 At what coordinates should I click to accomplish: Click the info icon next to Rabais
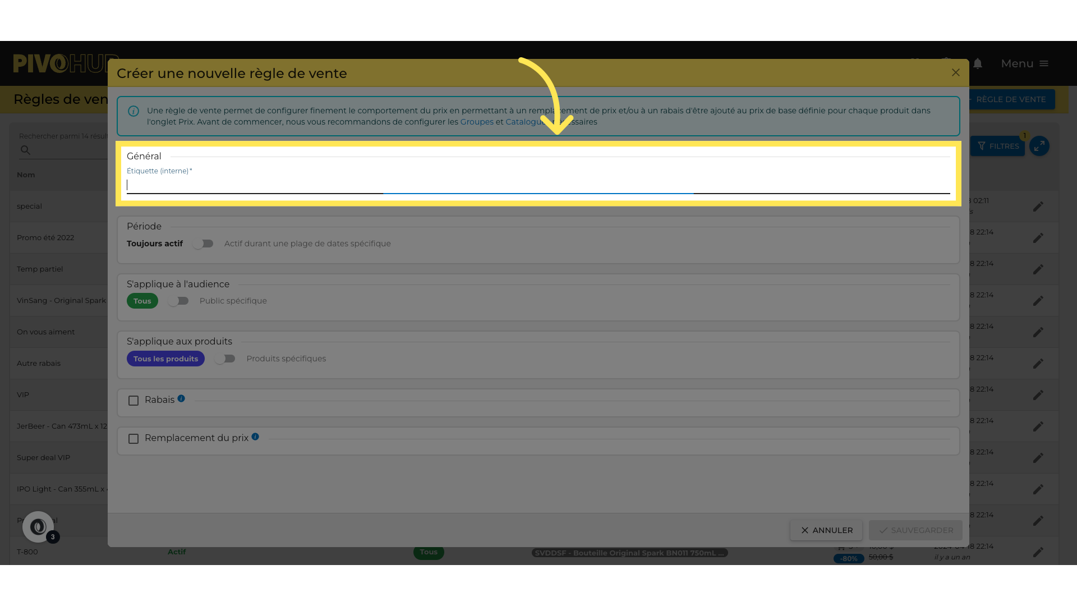(x=181, y=398)
